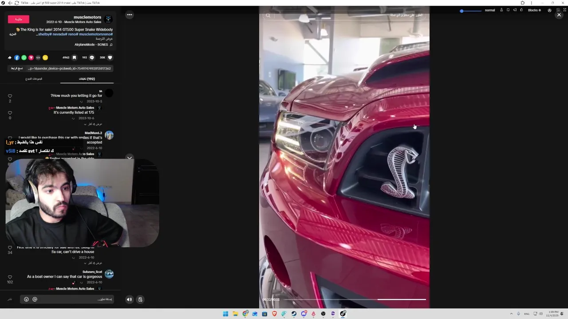This screenshot has height=319, width=568.
Task: Open Subzero_Scat's profile avatar
Action: click(109, 274)
